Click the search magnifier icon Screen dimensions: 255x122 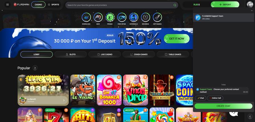[175, 5]
